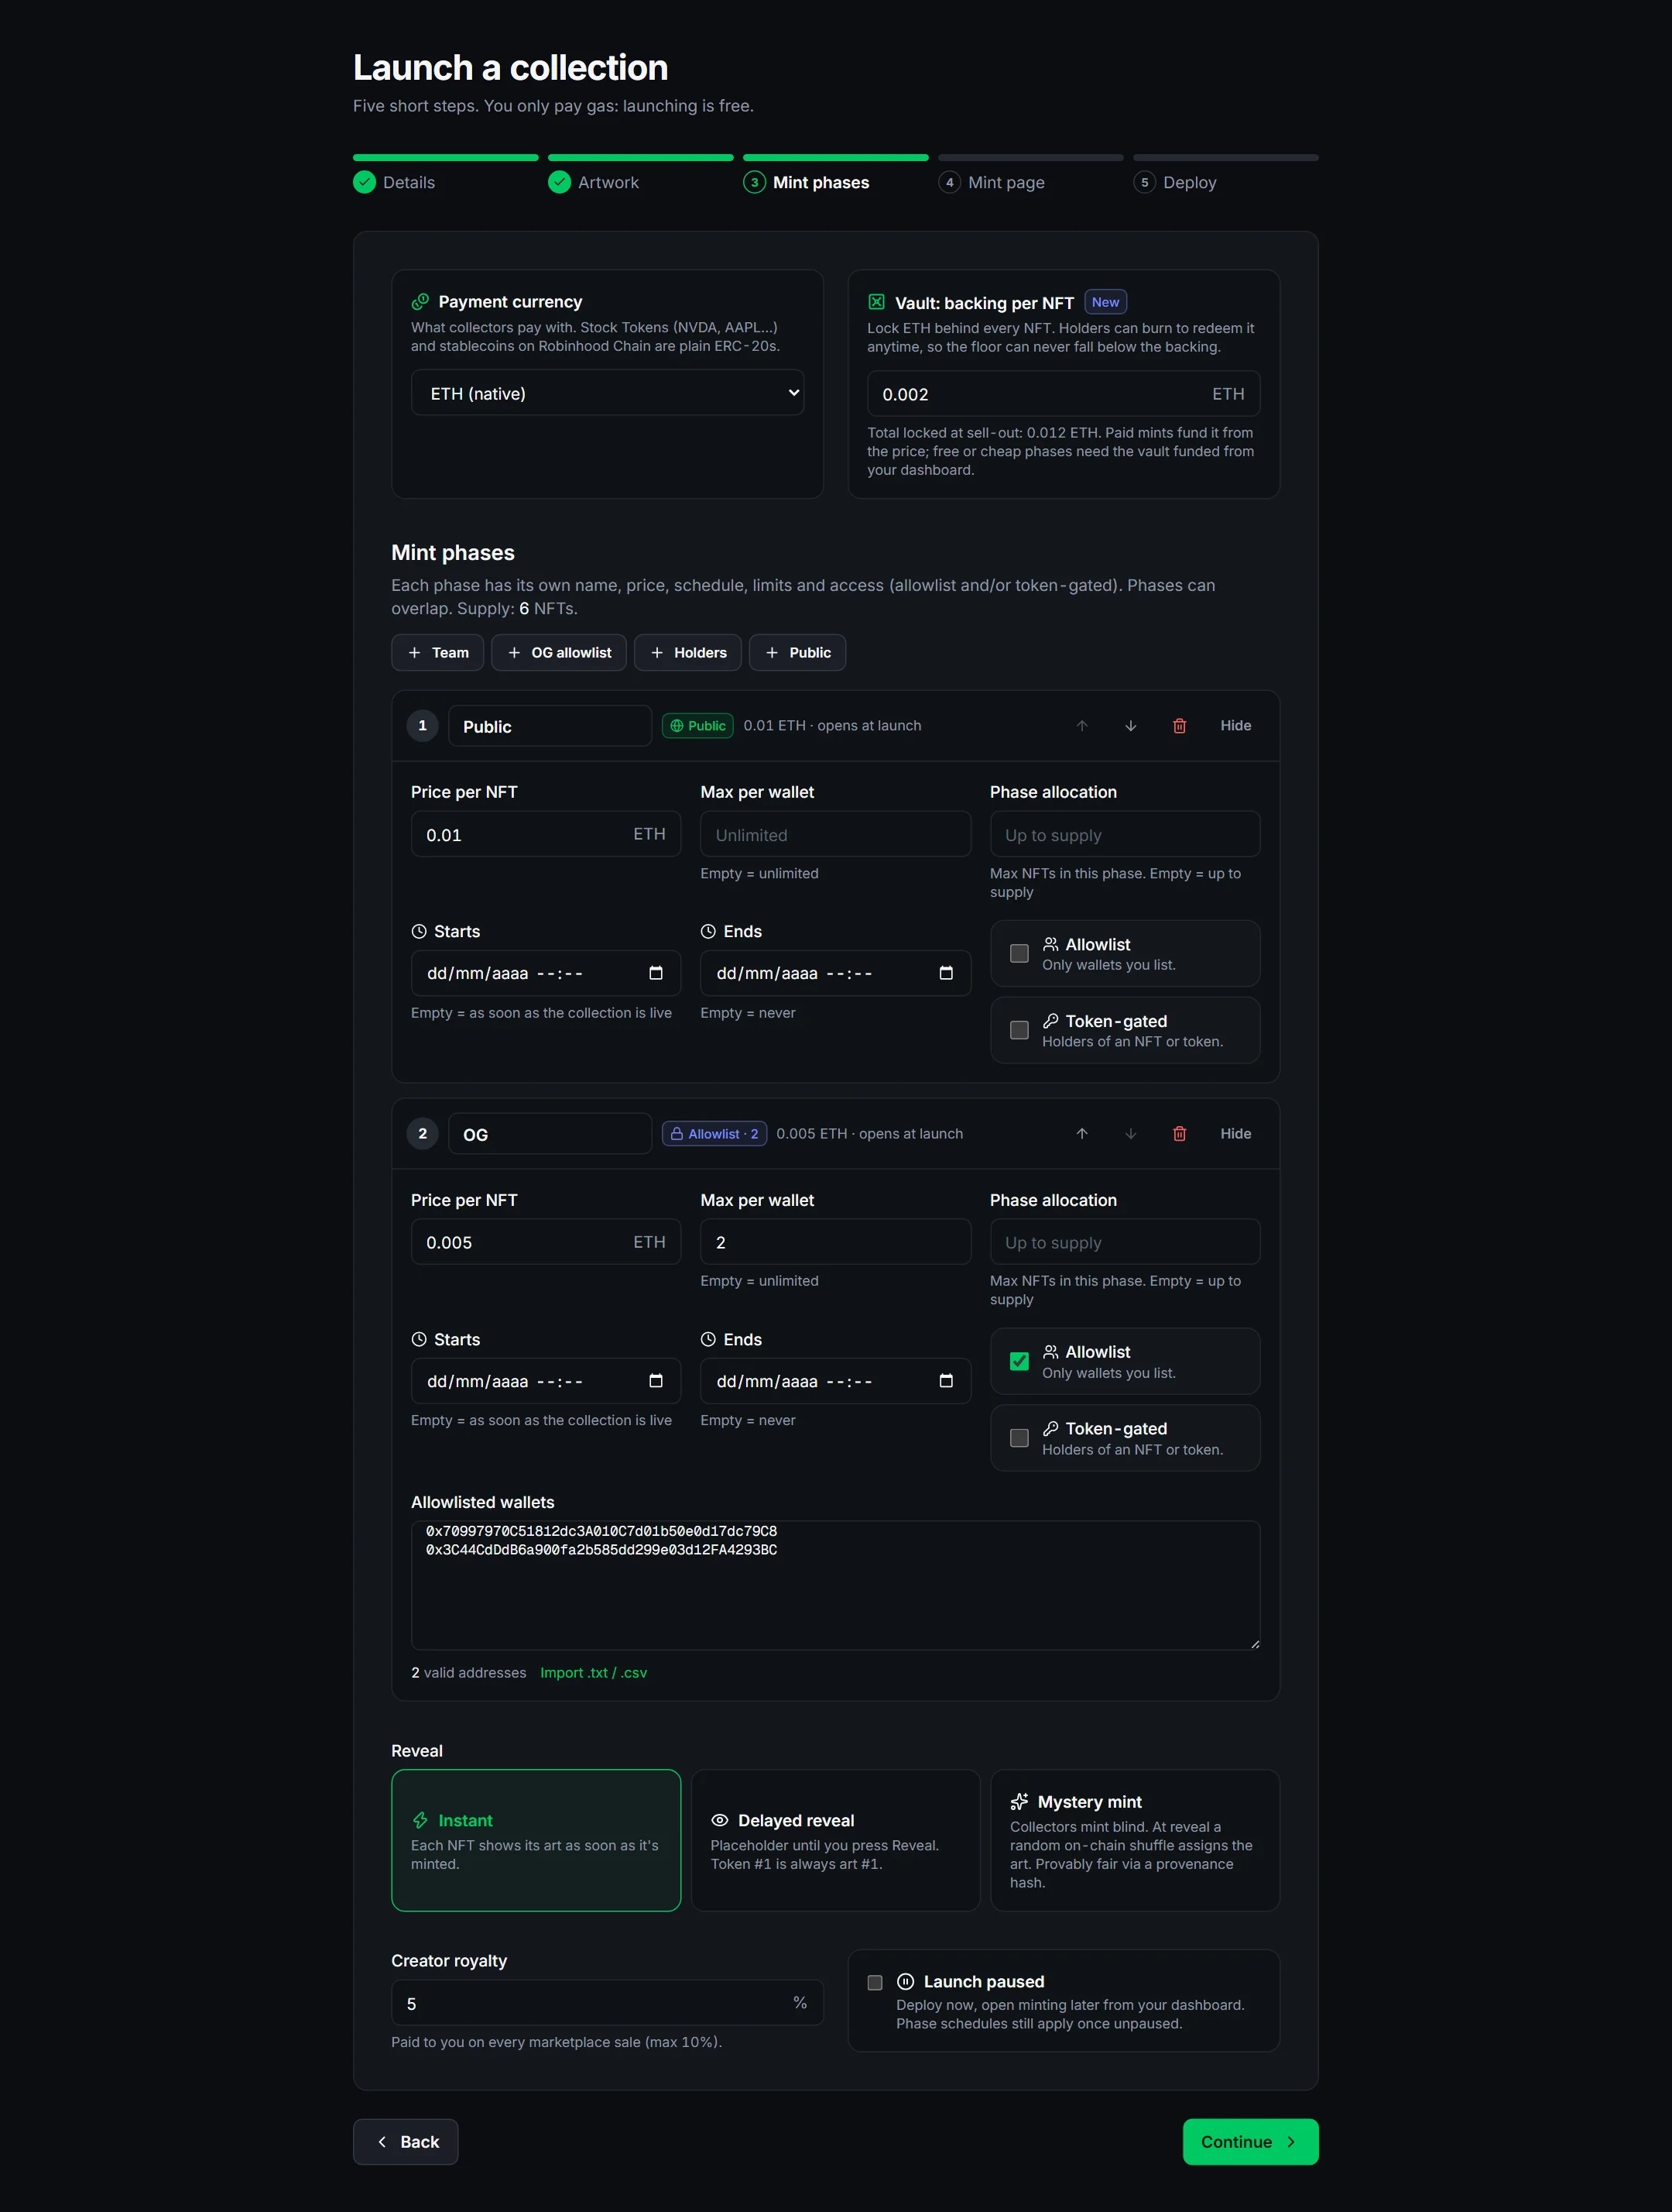
Task: Click Import .txt / .csv link
Action: click(594, 1673)
